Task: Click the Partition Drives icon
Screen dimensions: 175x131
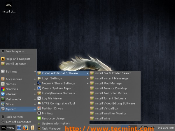Action: 39,108
